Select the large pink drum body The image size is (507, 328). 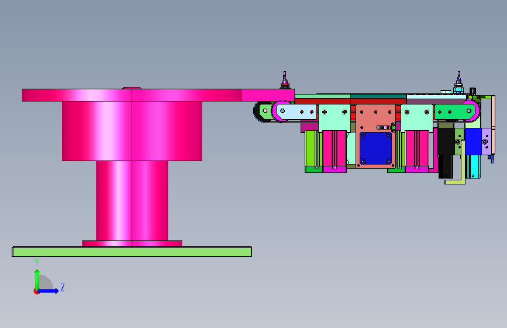click(x=132, y=131)
